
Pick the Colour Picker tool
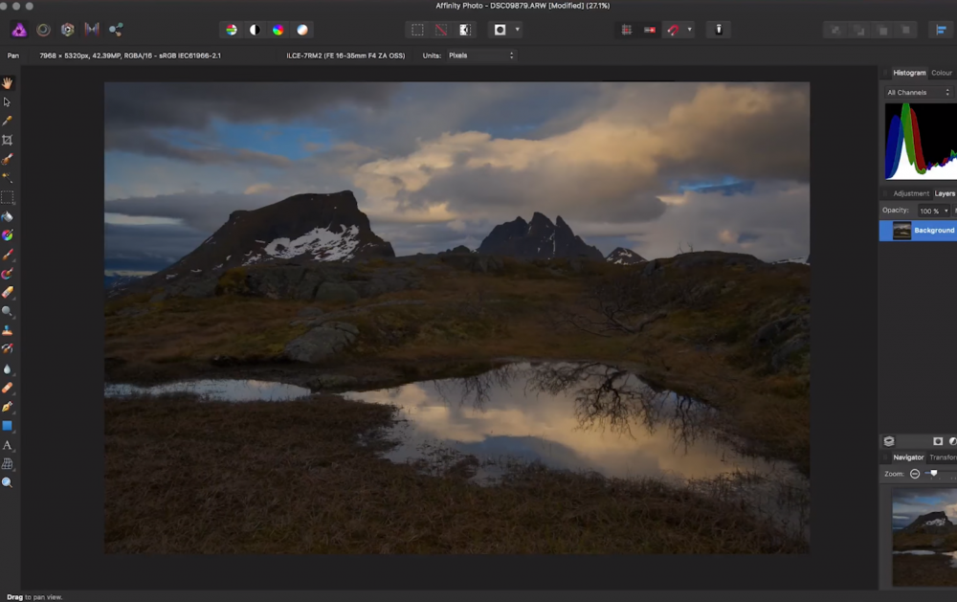(x=8, y=120)
